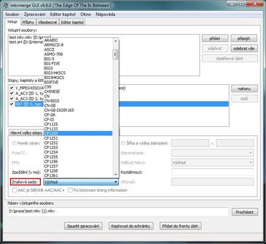Open the Znaková sada combo box arrow
Image resolution: width=266 pixels, height=244 pixels.
115,182
